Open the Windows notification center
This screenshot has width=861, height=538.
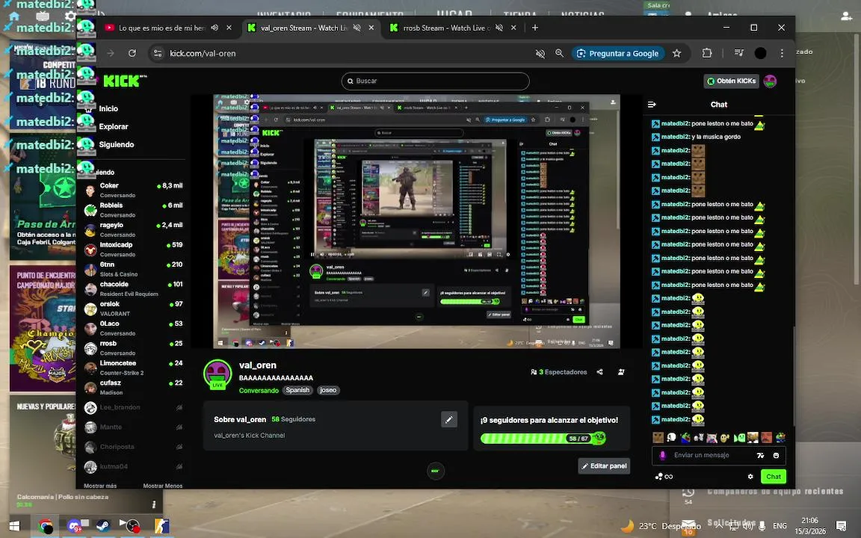point(841,526)
